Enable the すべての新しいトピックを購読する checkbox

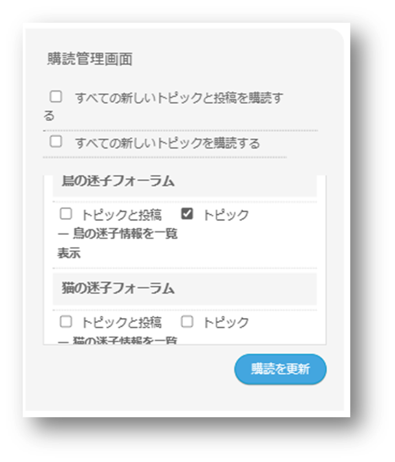[56, 141]
